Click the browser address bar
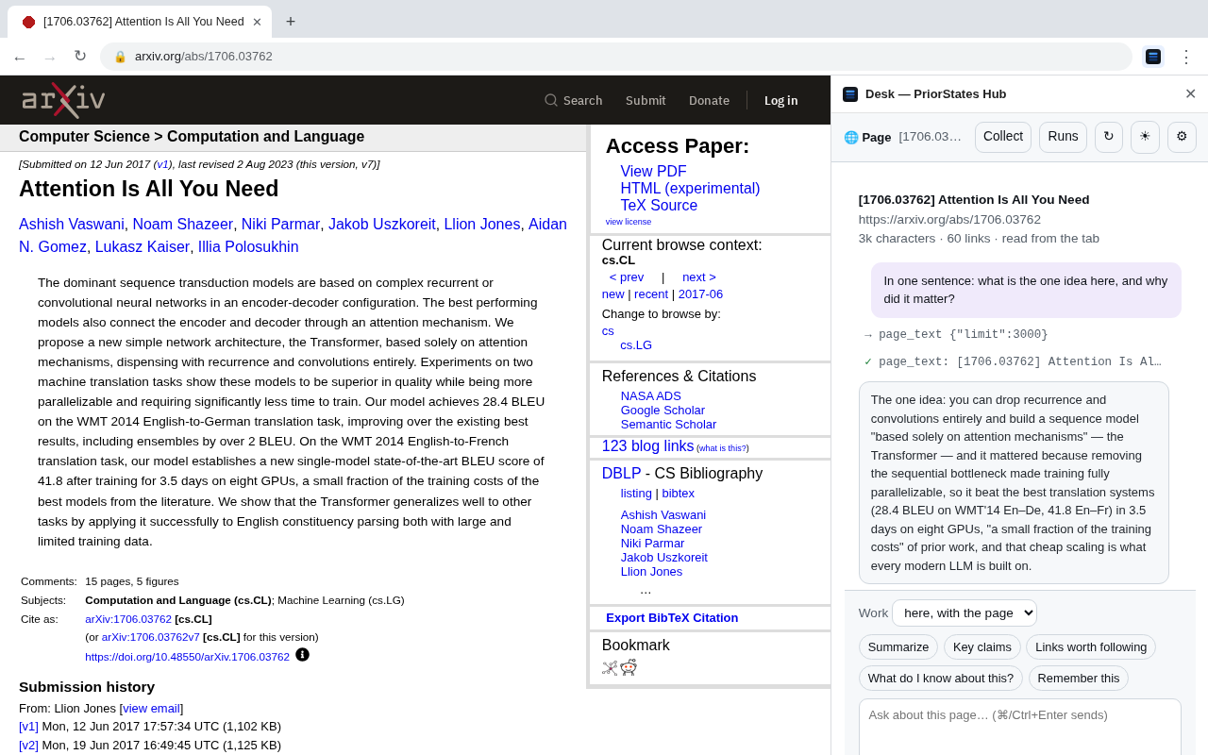The width and height of the screenshot is (1208, 755). (615, 57)
